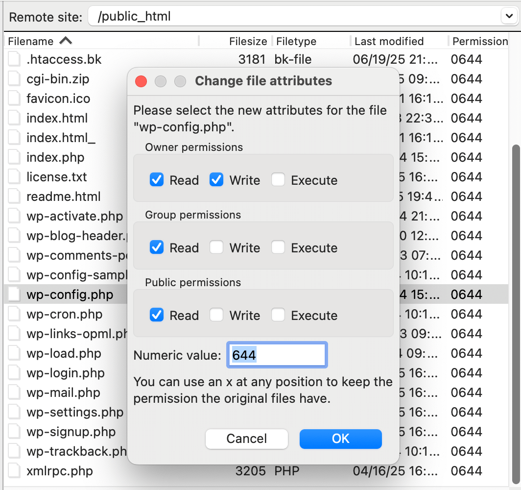
Task: Click the file icon of xmlrpc.php
Action: coord(14,471)
